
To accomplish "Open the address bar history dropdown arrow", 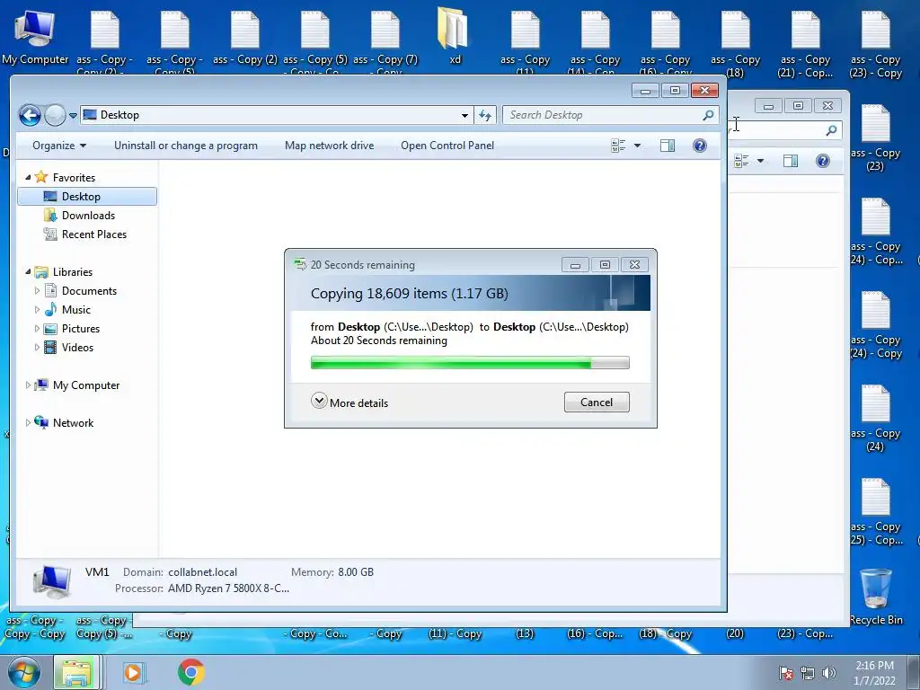I will point(464,116).
